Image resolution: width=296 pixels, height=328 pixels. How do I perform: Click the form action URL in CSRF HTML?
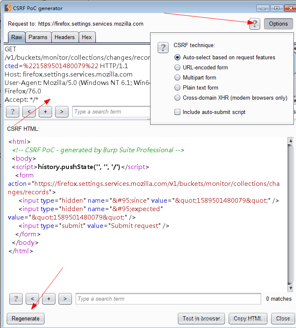point(144,188)
